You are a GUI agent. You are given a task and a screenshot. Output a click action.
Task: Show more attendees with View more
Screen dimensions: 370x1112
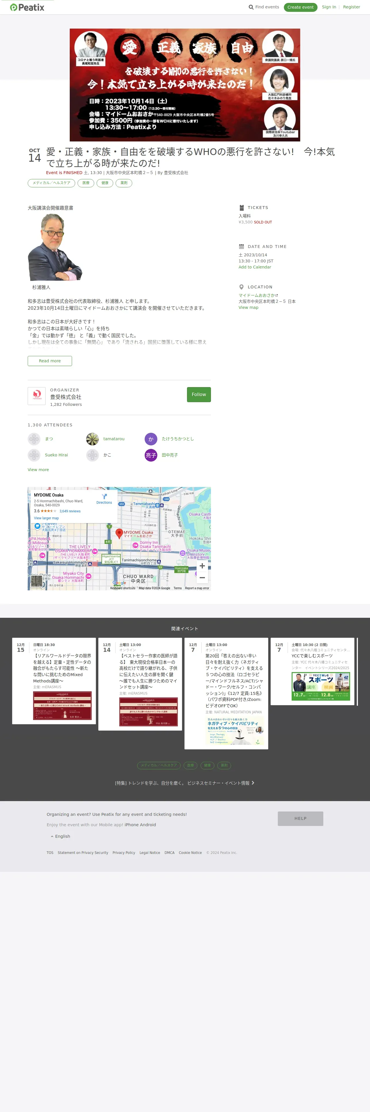coord(38,470)
